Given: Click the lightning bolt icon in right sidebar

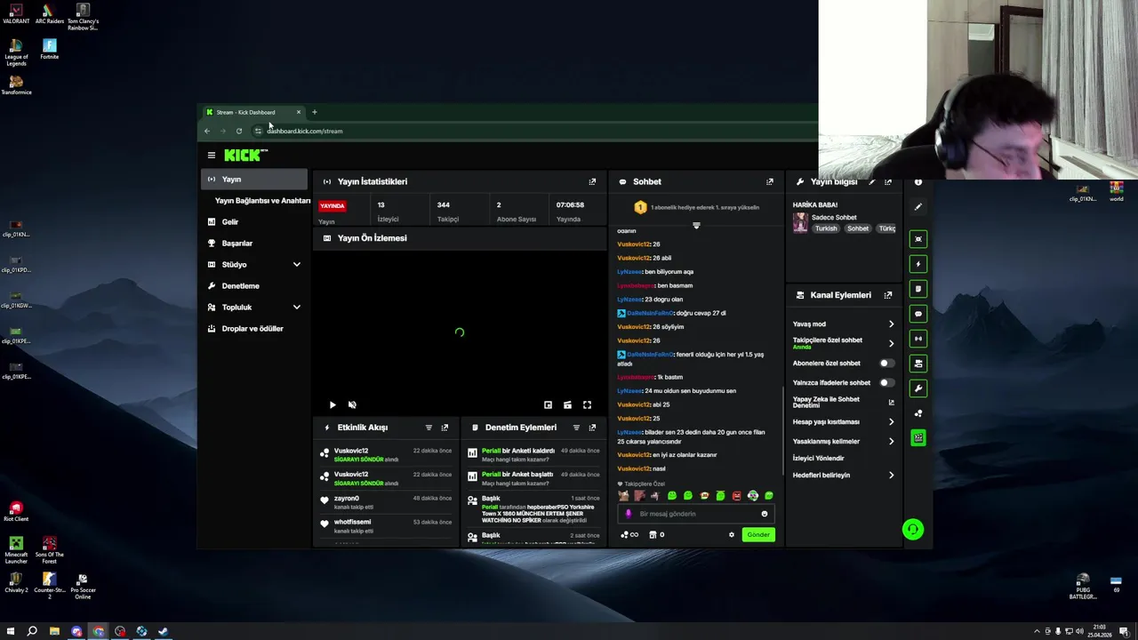Looking at the screenshot, I should point(918,264).
